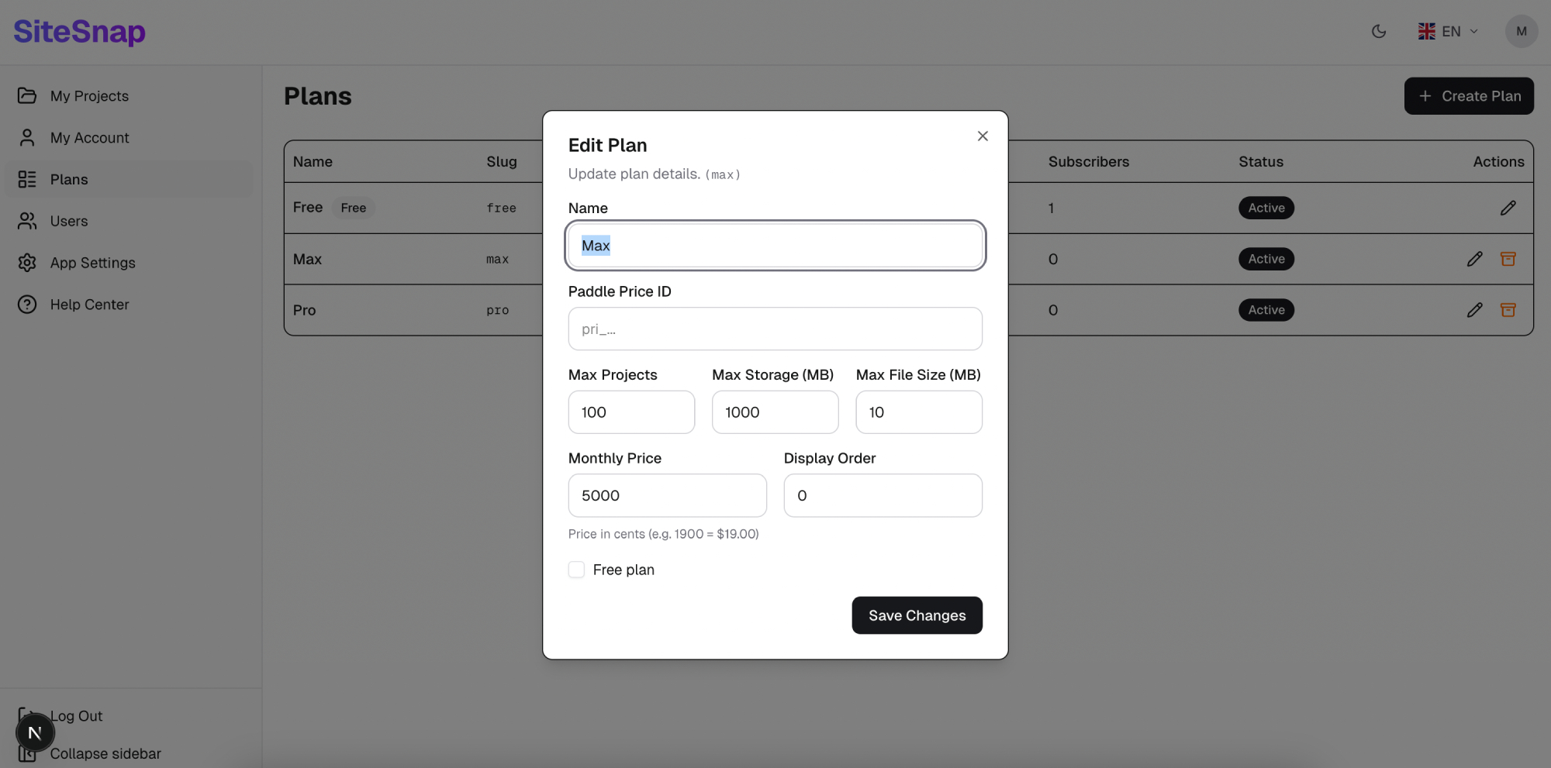Open the EN language dropdown
This screenshot has height=768, width=1551.
click(1448, 32)
